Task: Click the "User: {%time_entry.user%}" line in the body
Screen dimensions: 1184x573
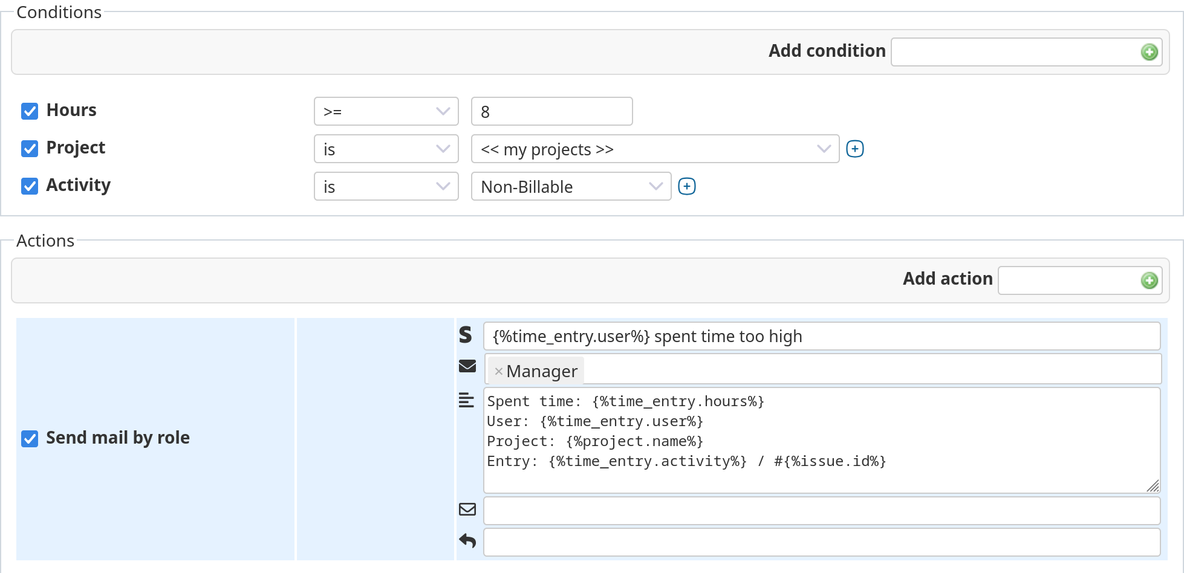Action: [595, 421]
